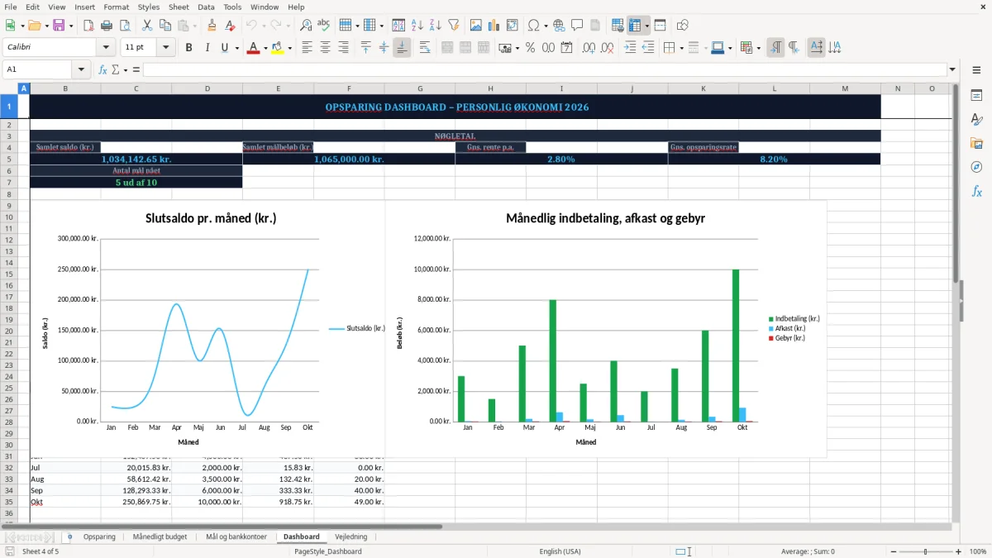
Task: Toggle Align Bottom vertical alignment
Action: pos(402,47)
